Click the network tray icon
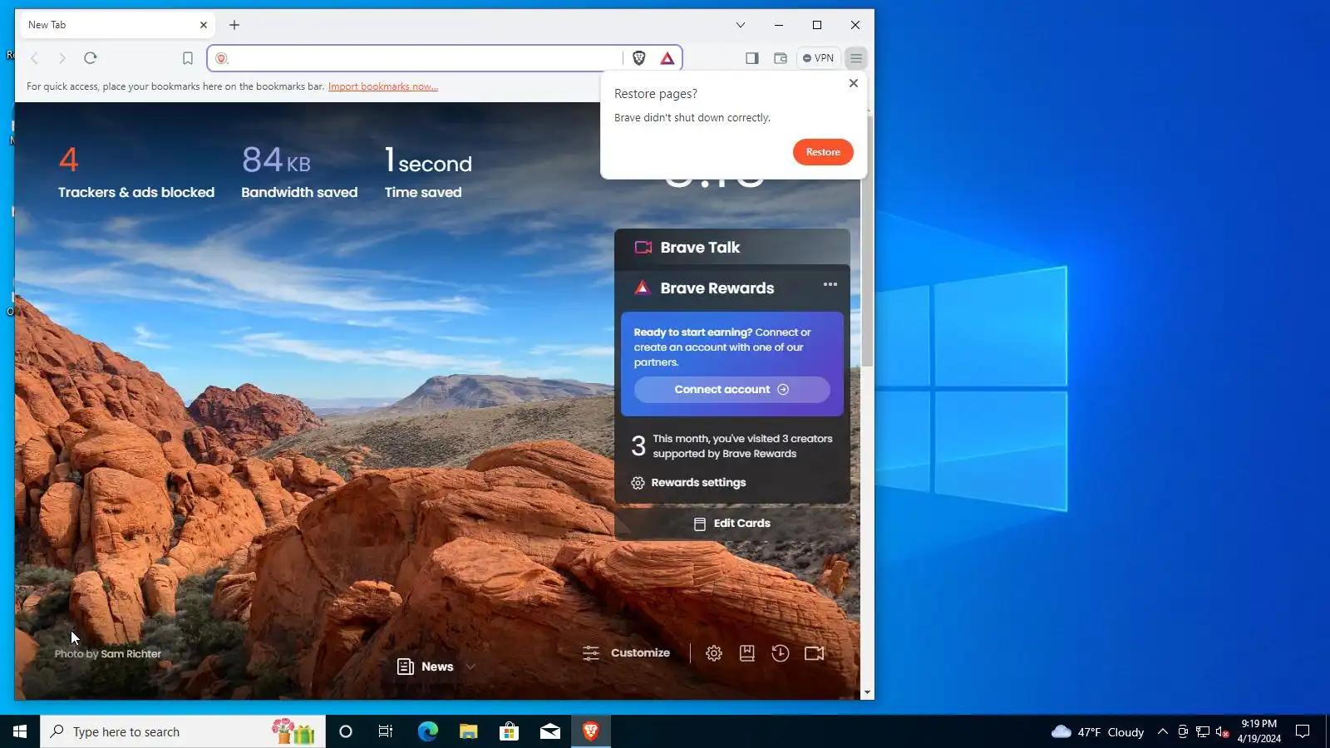Viewport: 1330px width, 748px height. pos(1203,731)
